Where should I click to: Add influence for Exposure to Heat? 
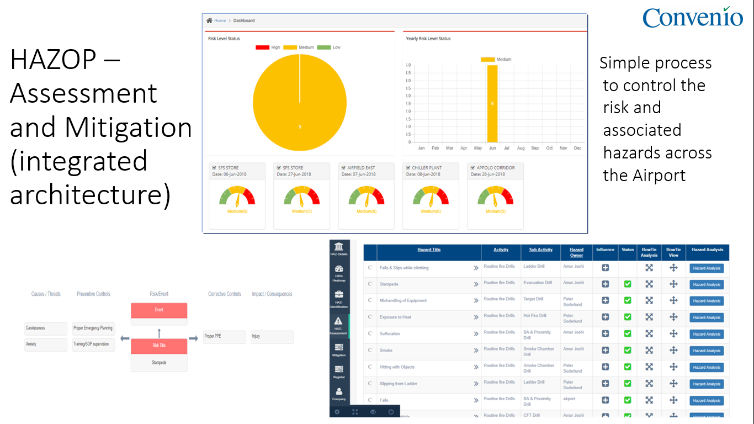(x=605, y=317)
